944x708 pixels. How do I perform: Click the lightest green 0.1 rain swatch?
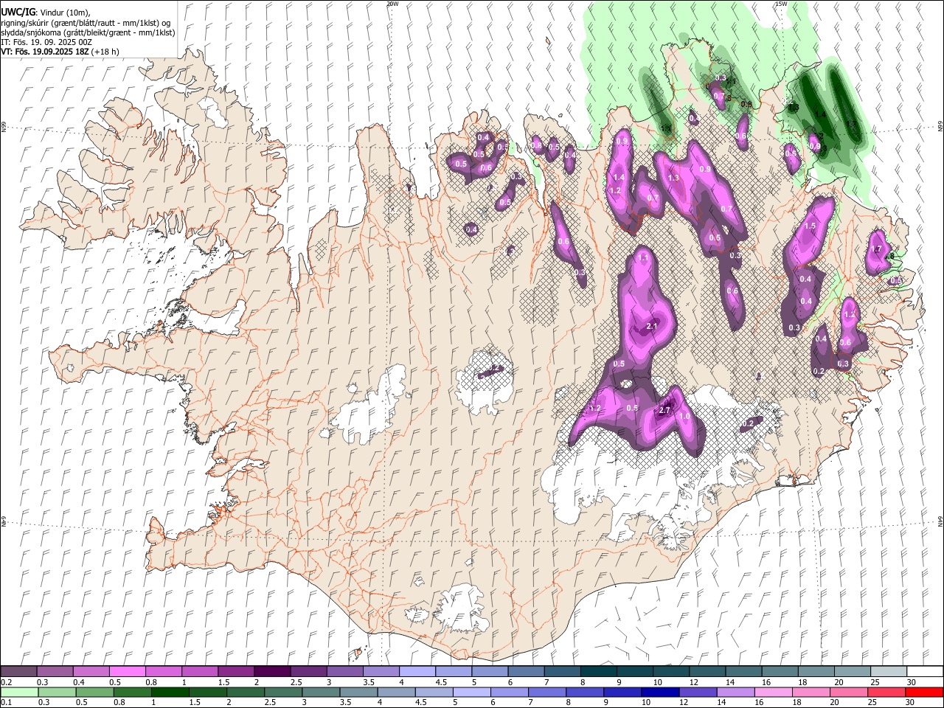point(19,692)
